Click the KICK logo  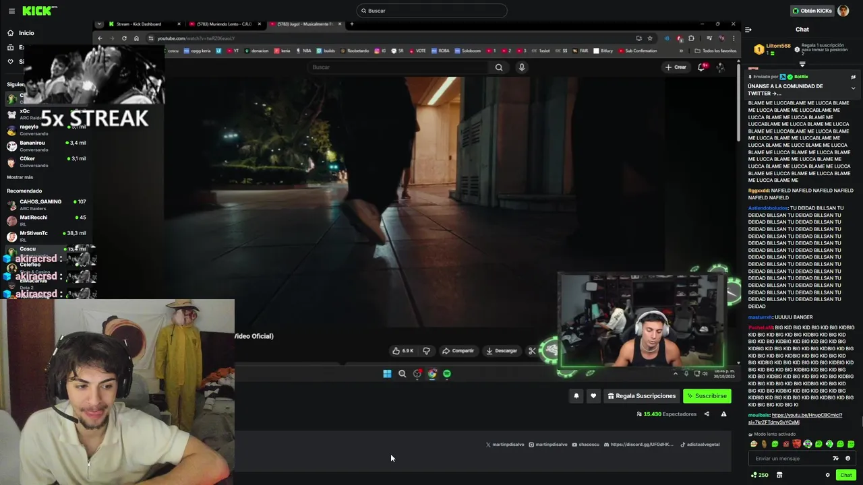click(x=39, y=11)
